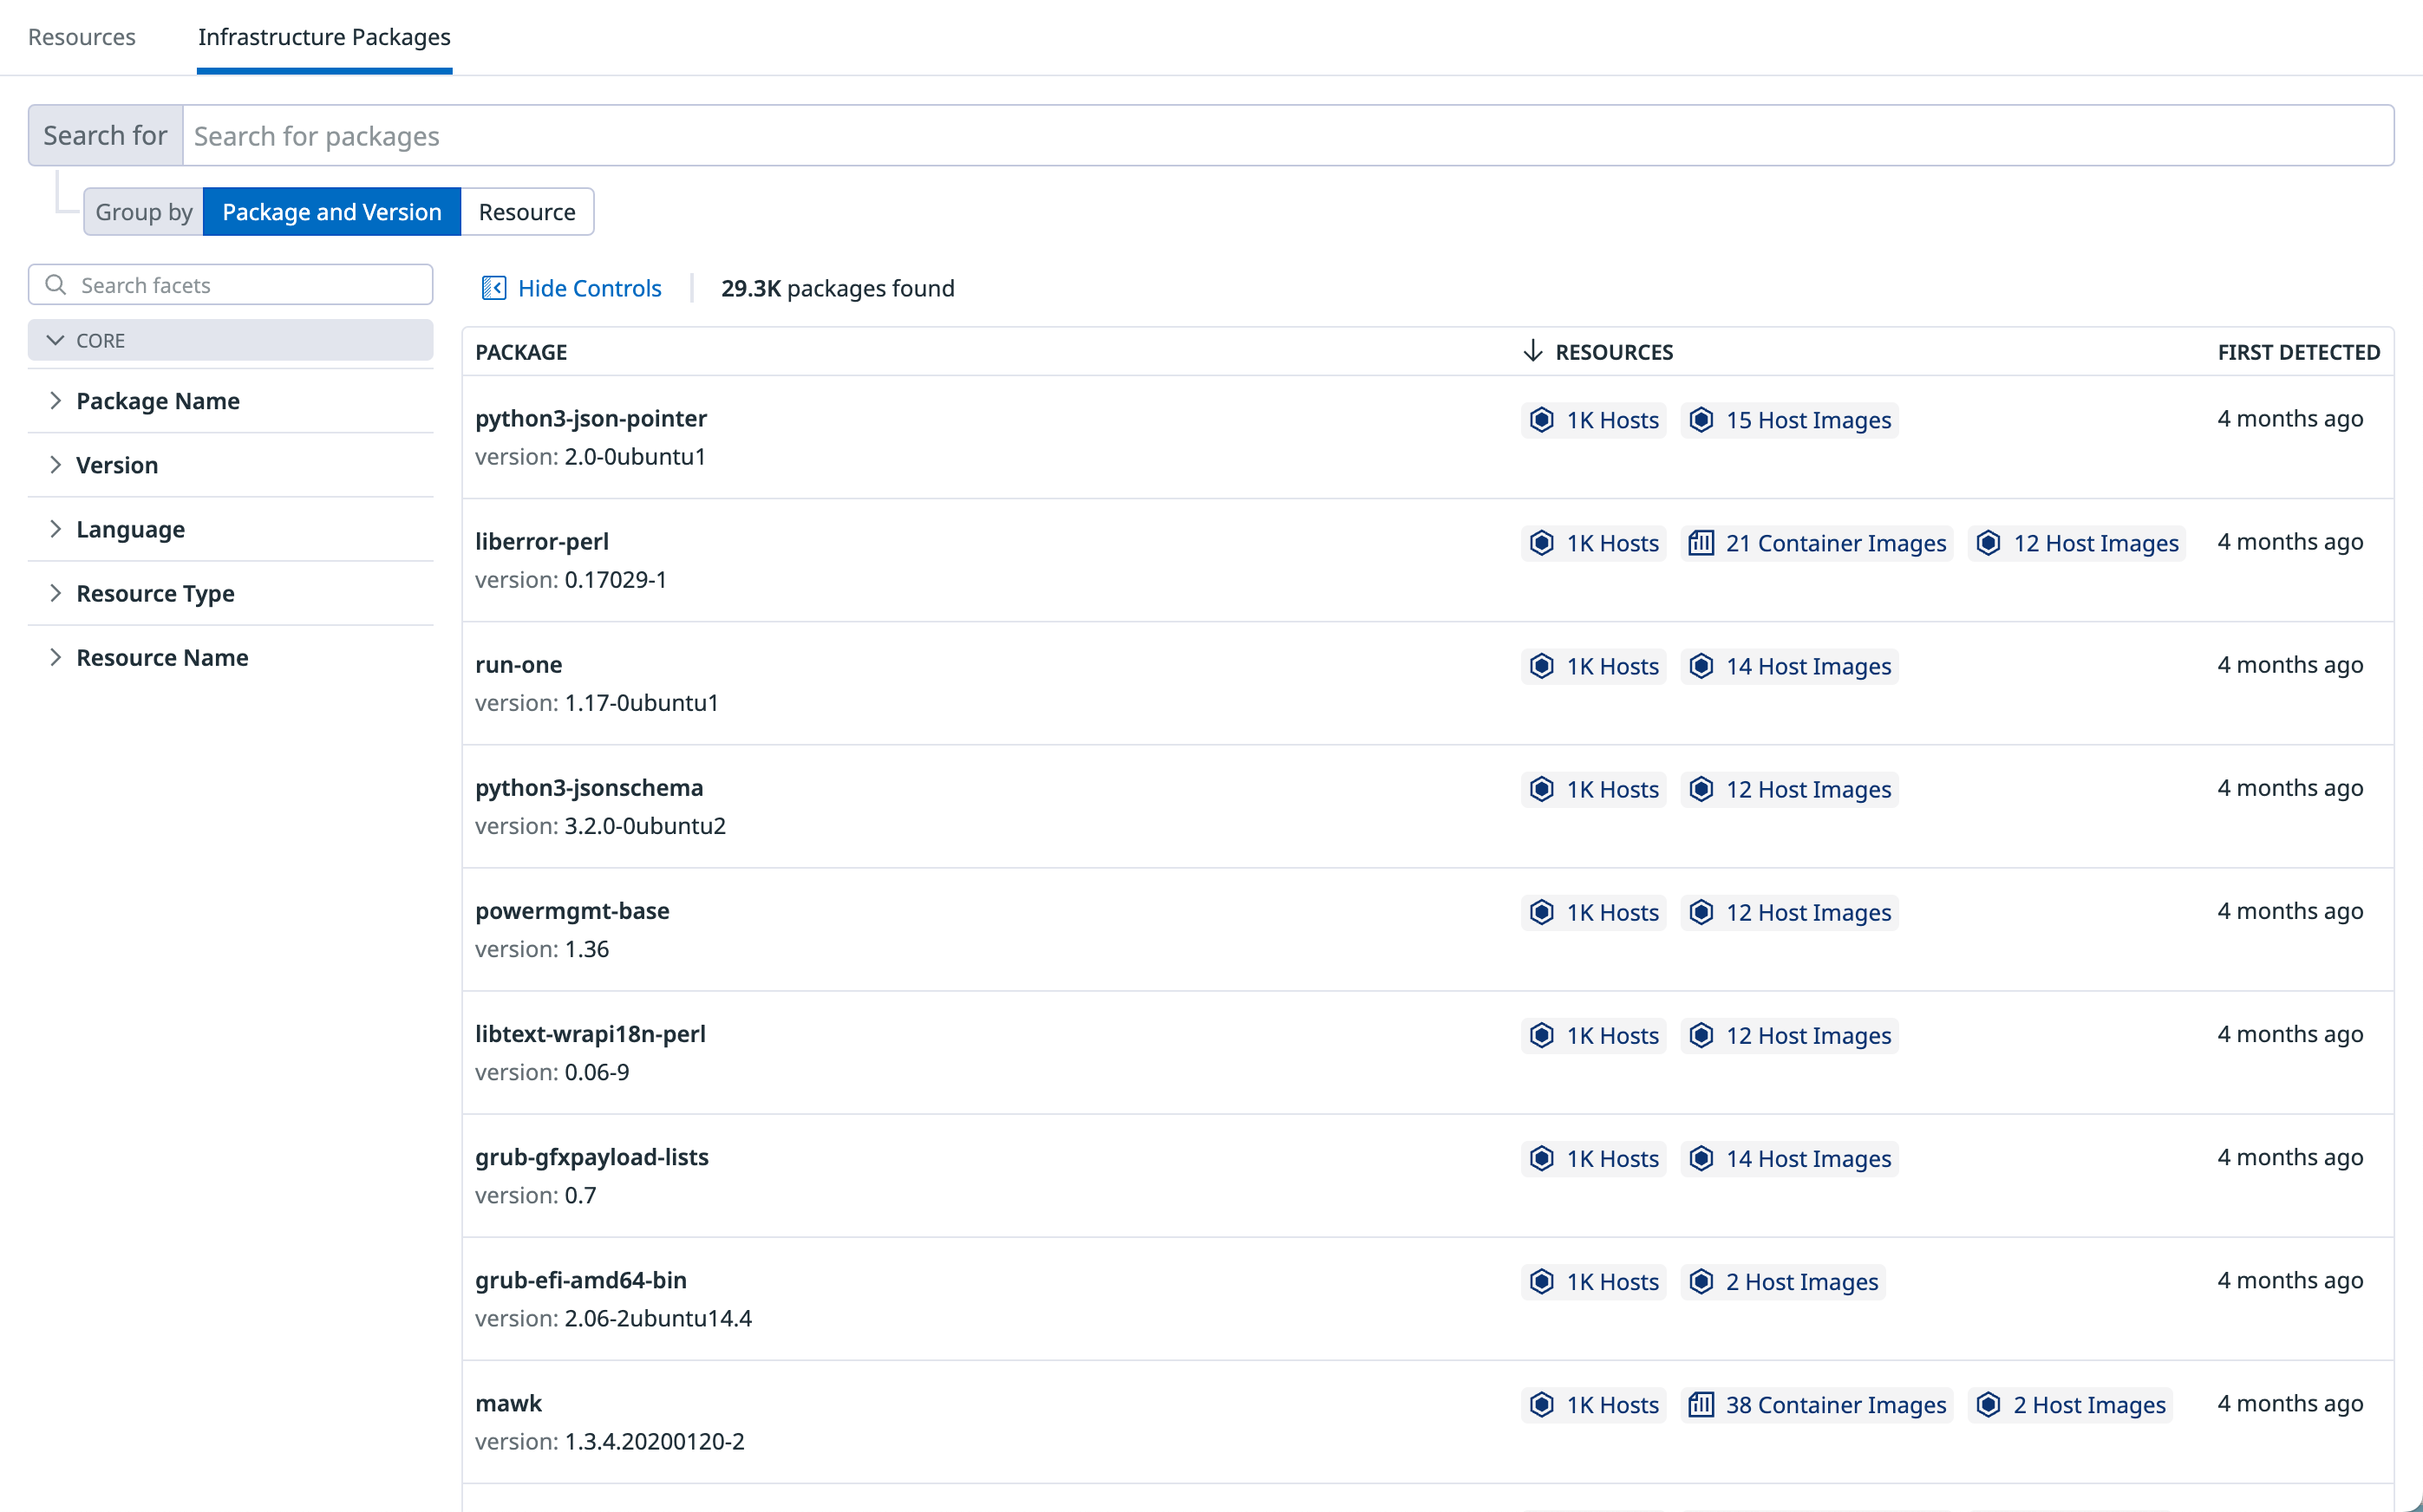The image size is (2423, 1512).
Task: Click host image icon in run-one 14 Host Images
Action: [1701, 666]
